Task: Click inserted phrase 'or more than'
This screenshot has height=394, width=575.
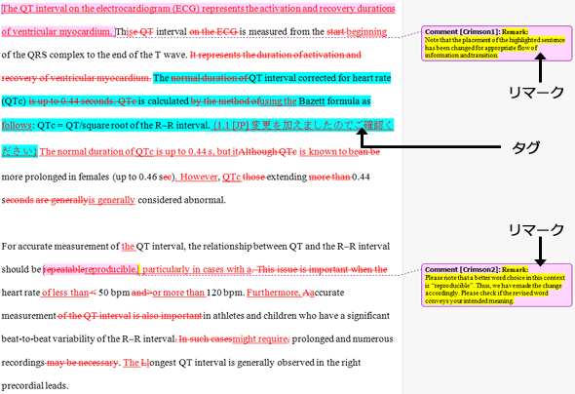Action: coord(178,293)
